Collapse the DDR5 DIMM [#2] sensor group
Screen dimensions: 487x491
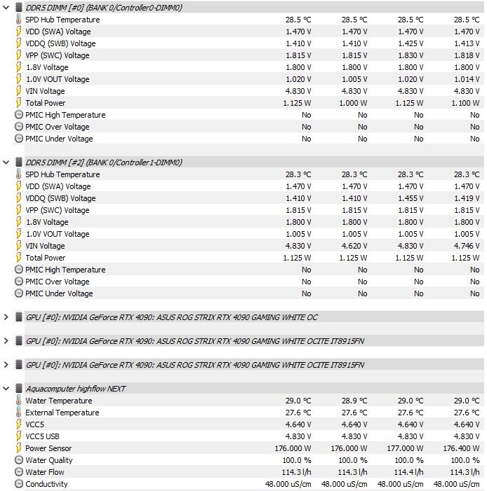[6, 162]
